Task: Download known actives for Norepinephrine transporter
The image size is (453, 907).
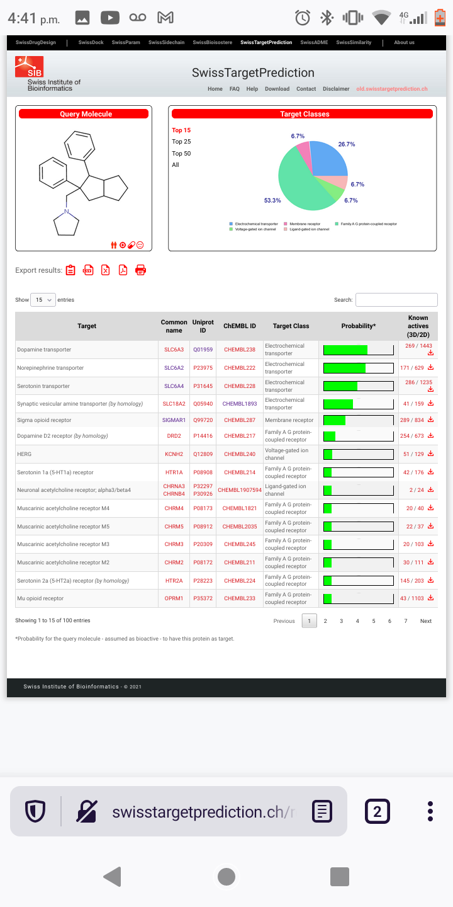Action: (431, 368)
